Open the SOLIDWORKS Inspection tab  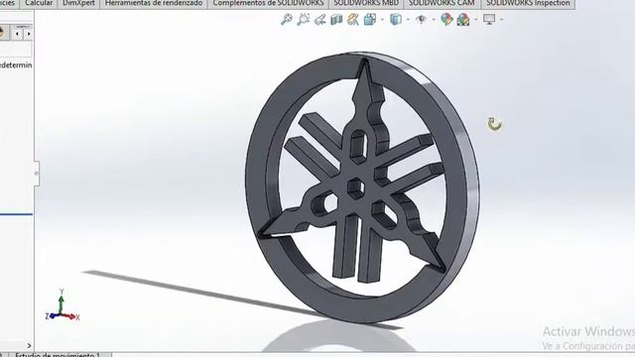[528, 4]
